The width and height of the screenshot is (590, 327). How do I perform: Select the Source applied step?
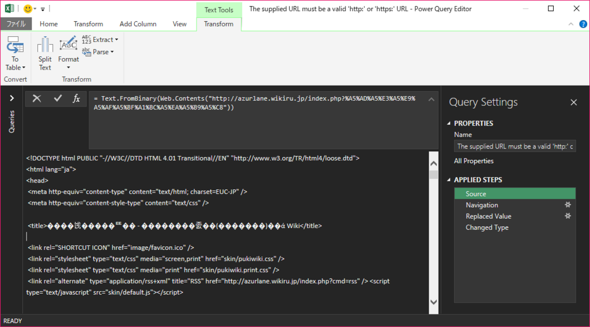pos(515,193)
